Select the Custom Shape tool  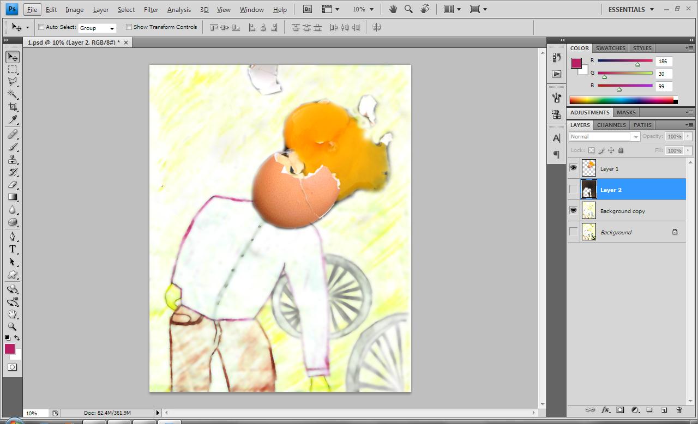(12, 275)
